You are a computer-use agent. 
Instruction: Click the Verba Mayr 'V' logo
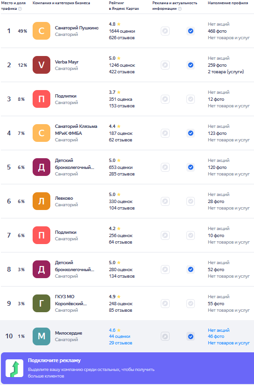tap(41, 65)
